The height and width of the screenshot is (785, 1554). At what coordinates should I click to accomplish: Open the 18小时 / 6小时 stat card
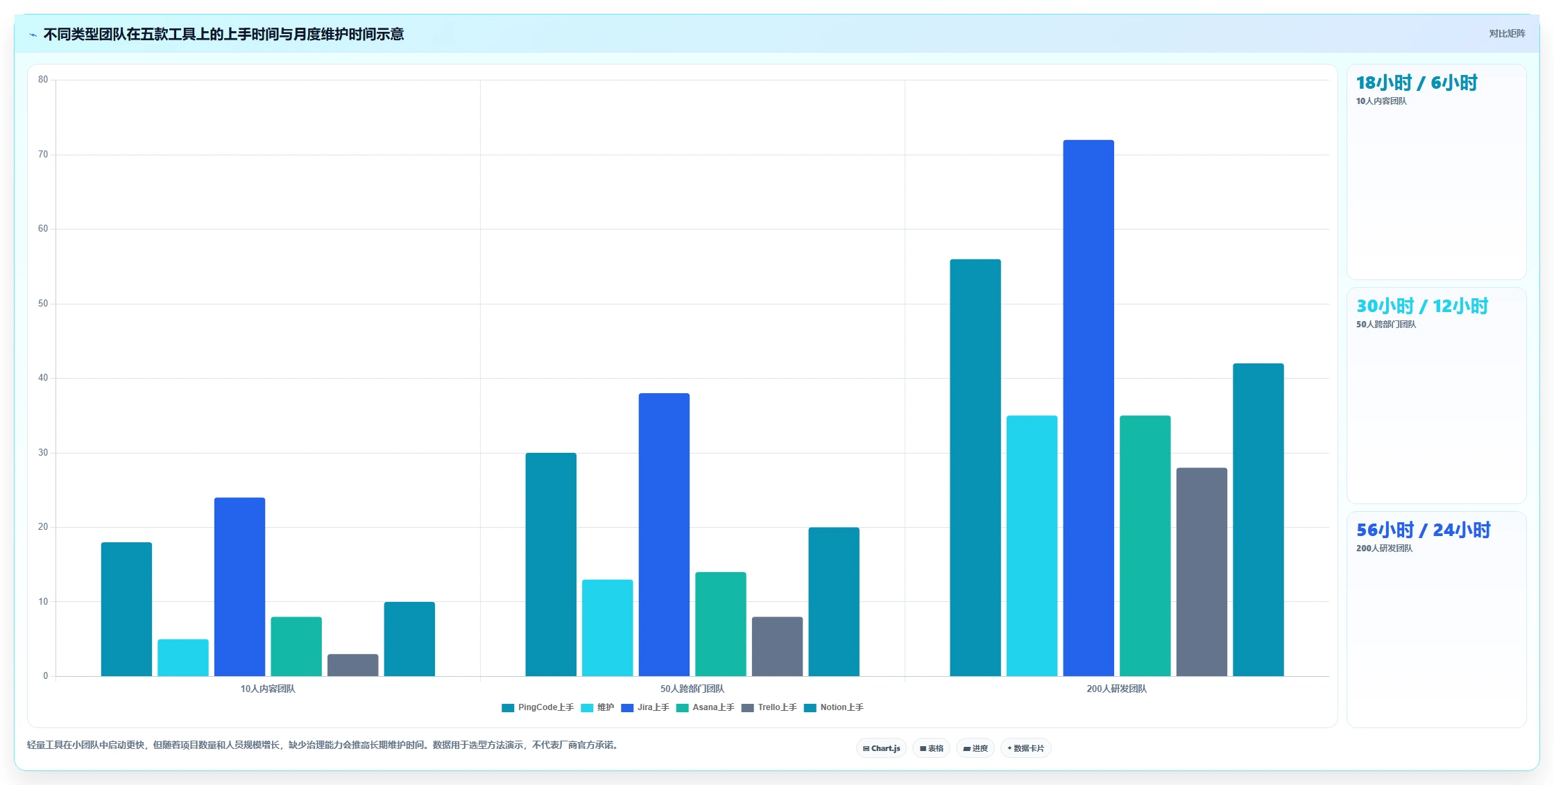pos(1436,172)
